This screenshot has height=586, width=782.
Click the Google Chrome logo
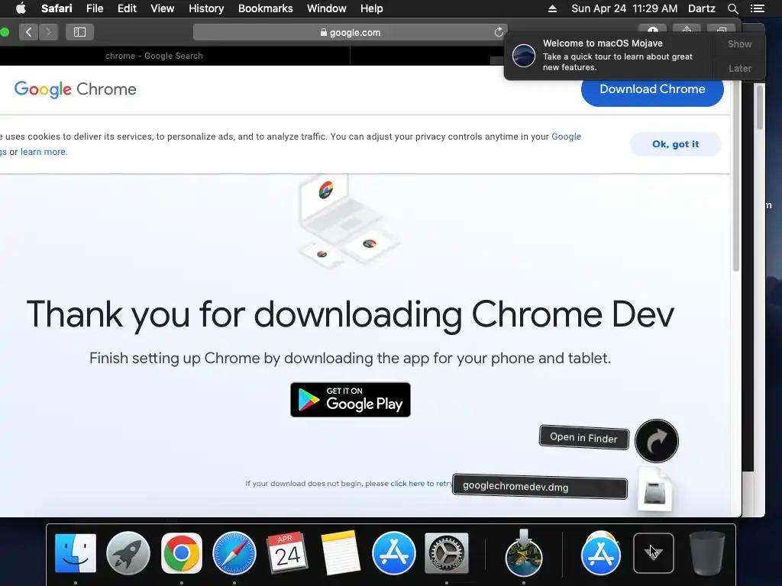(x=76, y=89)
